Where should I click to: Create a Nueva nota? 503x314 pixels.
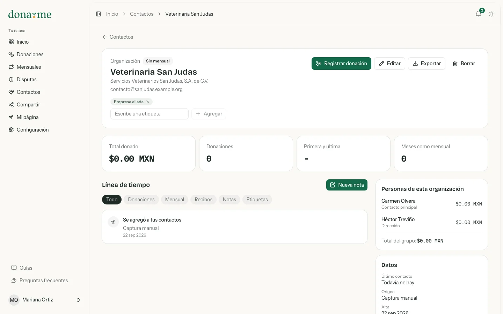tap(347, 185)
